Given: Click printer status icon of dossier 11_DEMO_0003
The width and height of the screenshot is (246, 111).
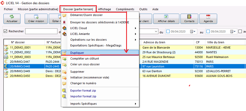Looking at the screenshot, I should (x=6, y=57).
